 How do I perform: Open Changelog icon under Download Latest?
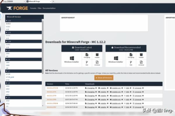(x=87, y=56)
